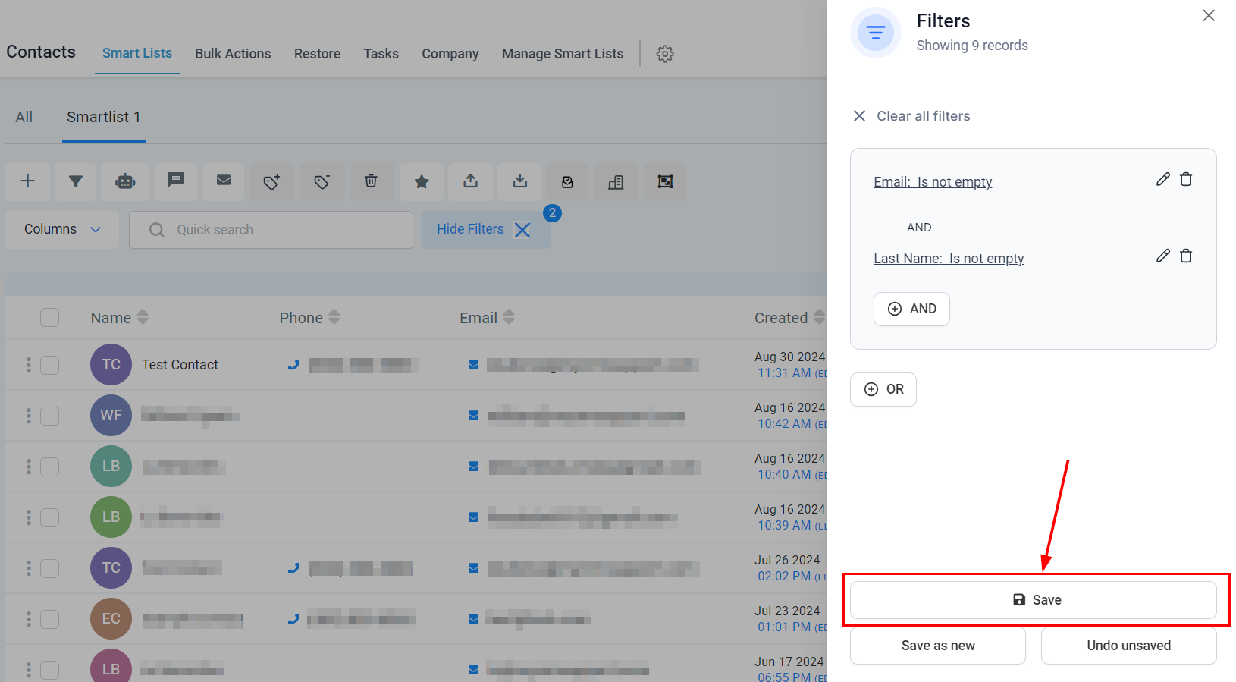This screenshot has width=1236, height=682.
Task: Click the WF contact avatar
Action: pos(111,416)
